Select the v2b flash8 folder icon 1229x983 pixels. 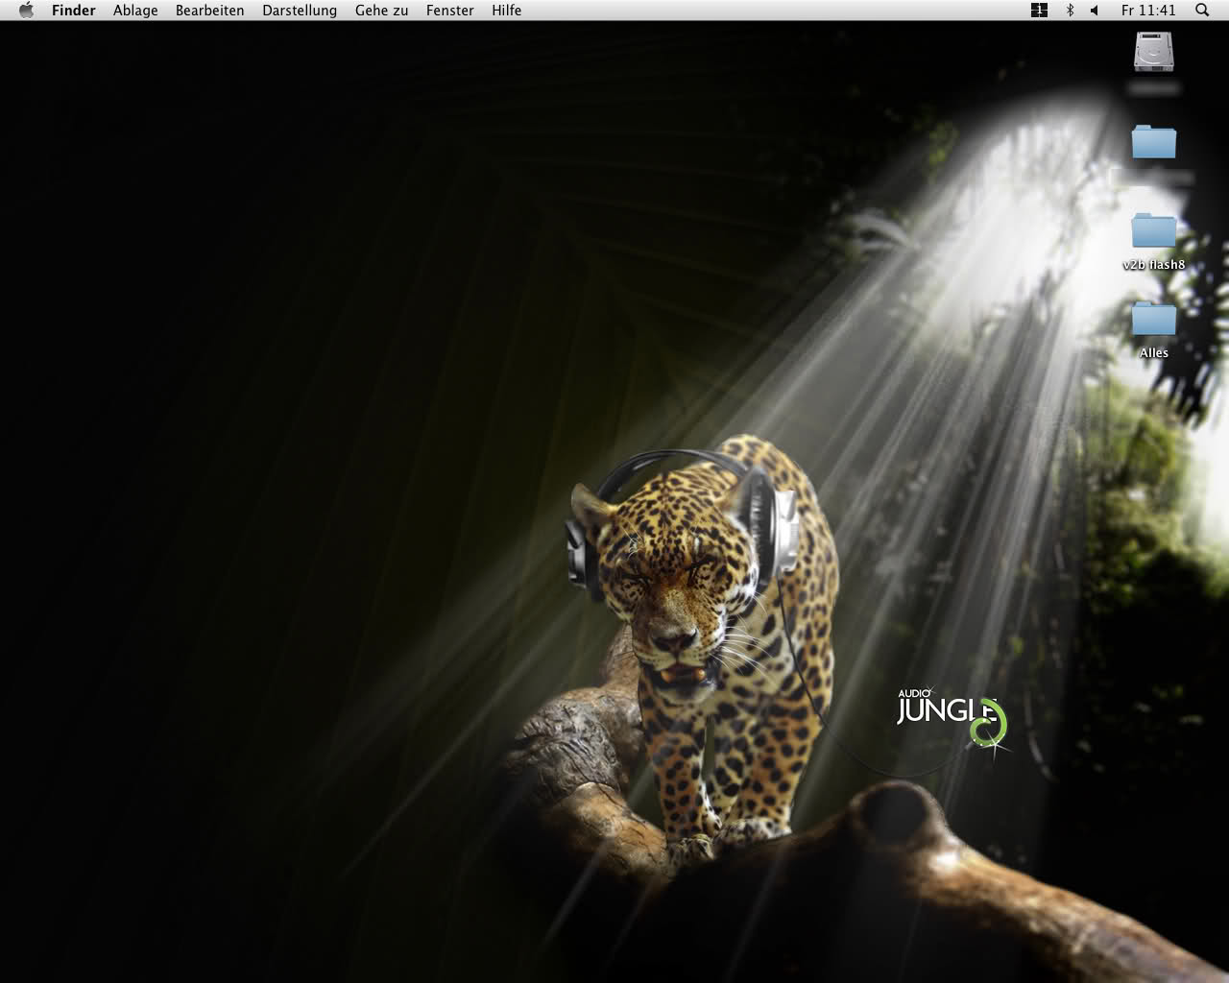coord(1153,231)
